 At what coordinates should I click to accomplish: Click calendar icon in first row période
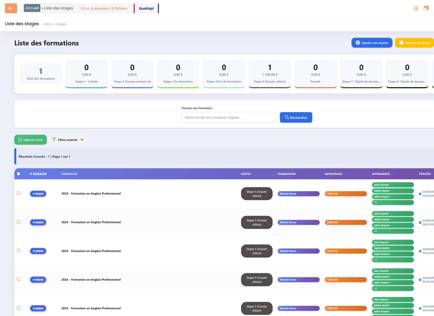coord(420,194)
